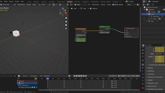Open the viewport zoom tool
The height and width of the screenshot is (93, 165).
point(66,18)
